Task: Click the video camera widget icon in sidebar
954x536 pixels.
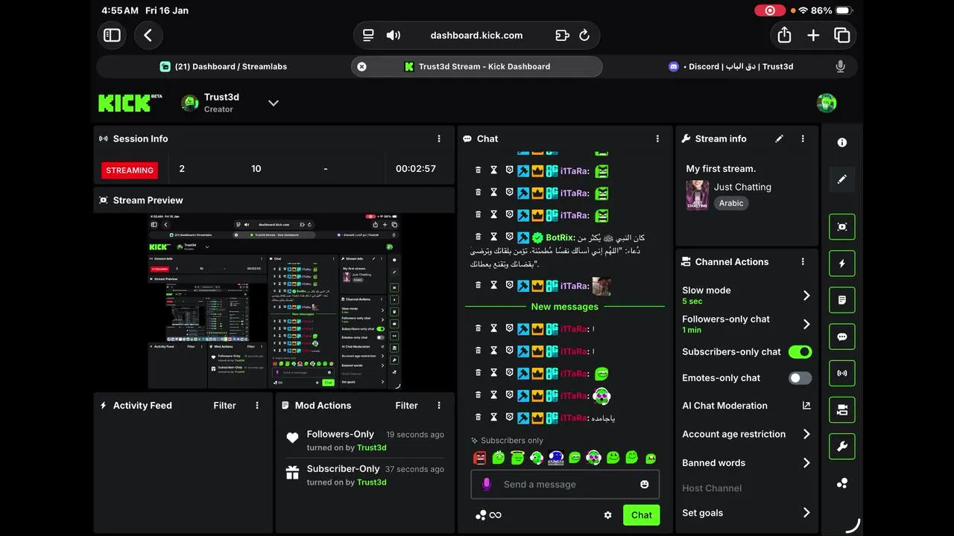Action: (x=842, y=409)
